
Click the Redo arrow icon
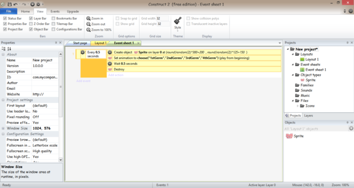[x=24, y=4]
